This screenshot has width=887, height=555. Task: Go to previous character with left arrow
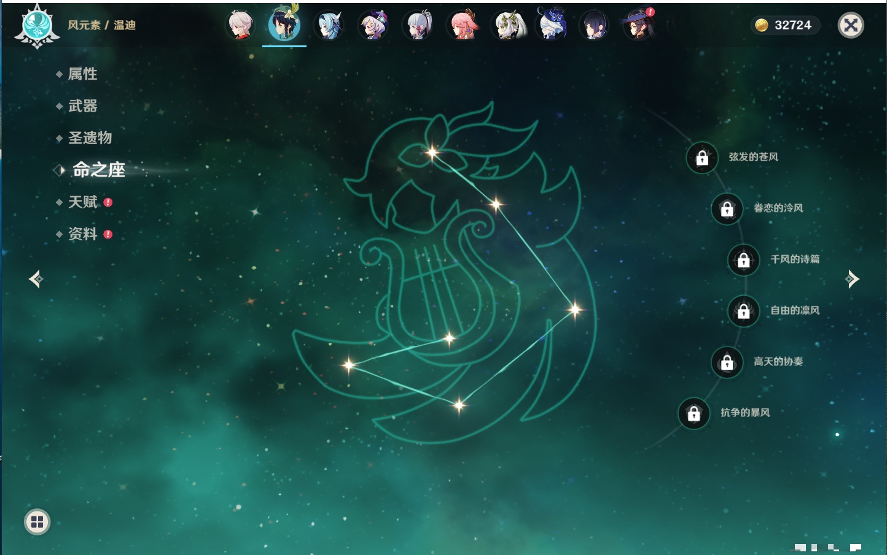point(36,279)
